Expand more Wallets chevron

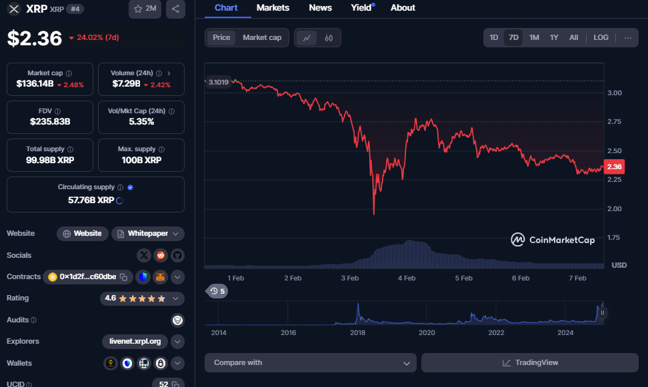178,363
